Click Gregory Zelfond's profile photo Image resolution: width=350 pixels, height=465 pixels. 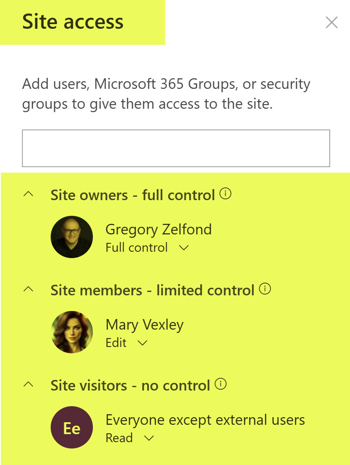tap(72, 237)
